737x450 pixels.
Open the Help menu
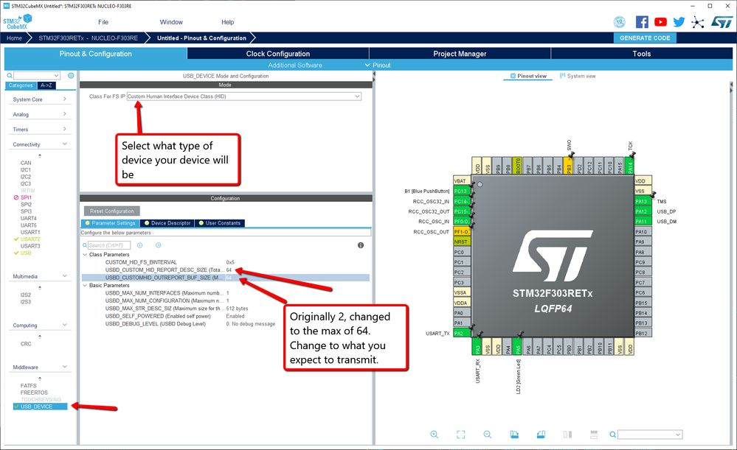click(227, 22)
